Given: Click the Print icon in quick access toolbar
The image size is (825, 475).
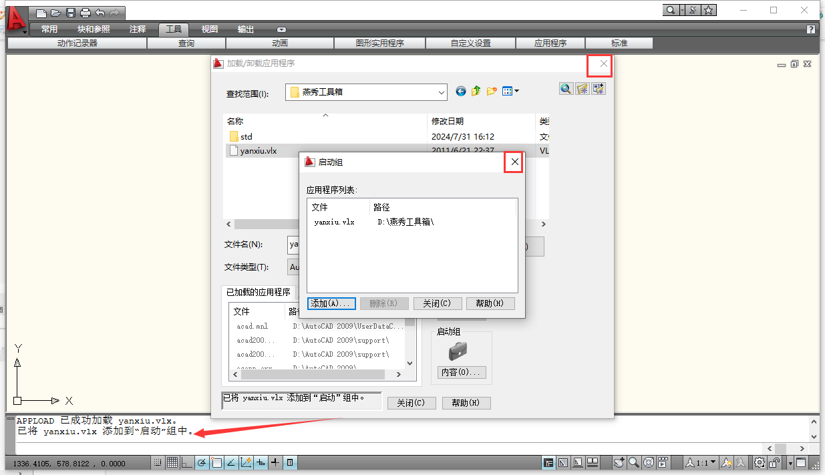Looking at the screenshot, I should (x=85, y=12).
